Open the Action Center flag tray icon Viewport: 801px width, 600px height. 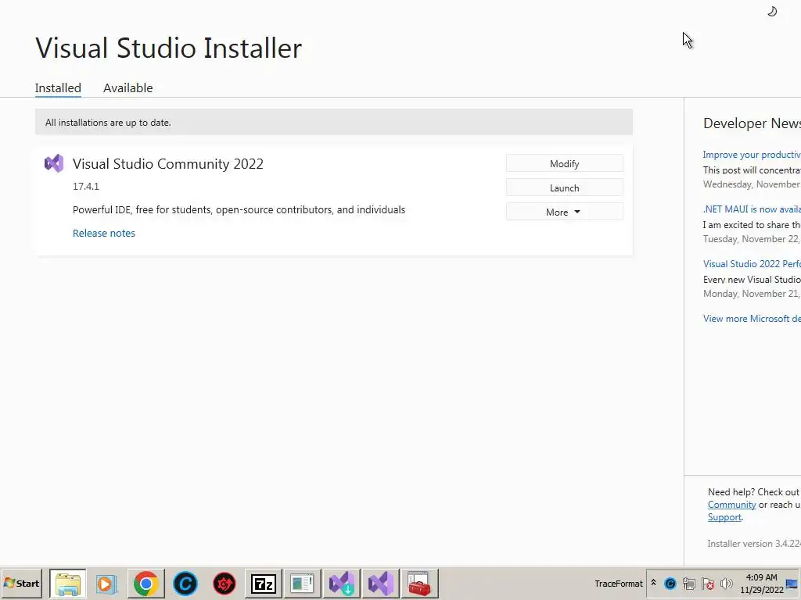707,583
